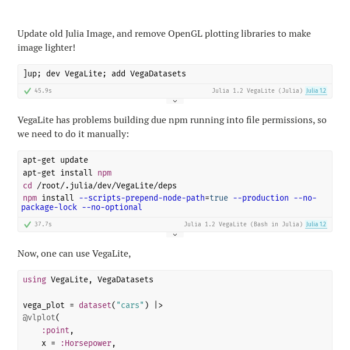Open the Julia 1.2 link in first cell
Screen dimensions: 350x350
[316, 90]
